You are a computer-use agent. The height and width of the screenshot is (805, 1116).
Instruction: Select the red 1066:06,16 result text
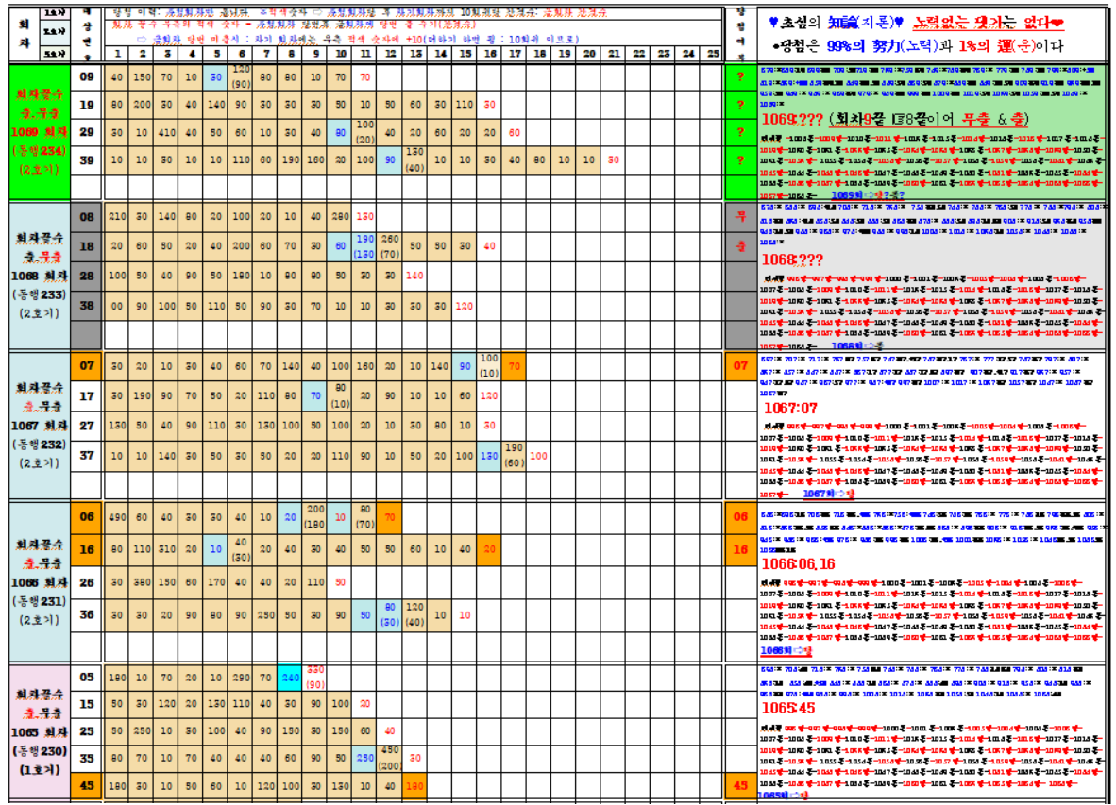797,563
